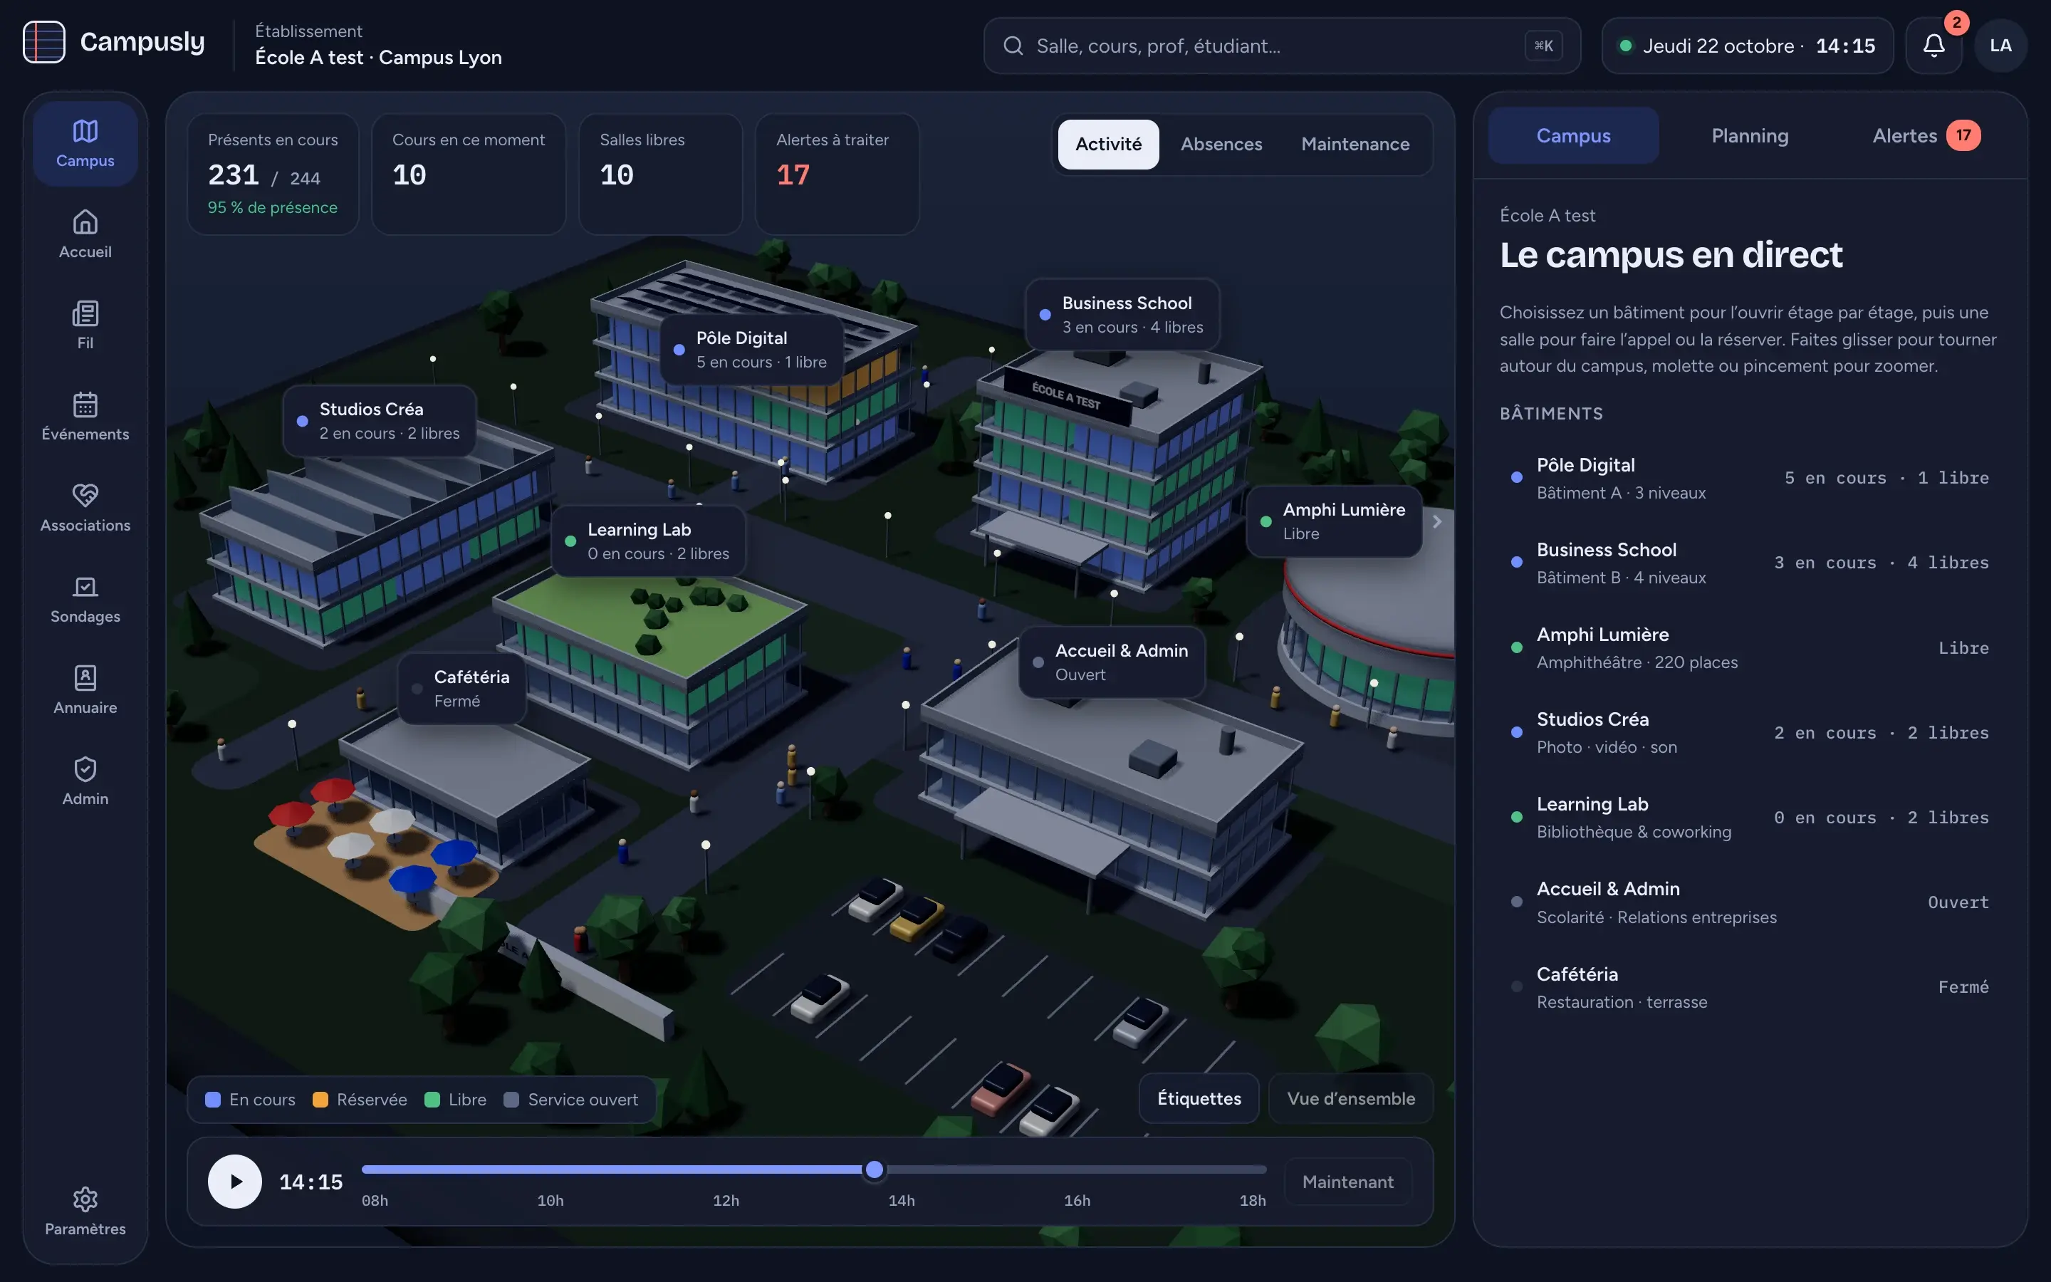Viewport: 2051px width, 1282px height.
Task: Click the "BÂTIMENTS" section heading
Action: pos(1551,414)
